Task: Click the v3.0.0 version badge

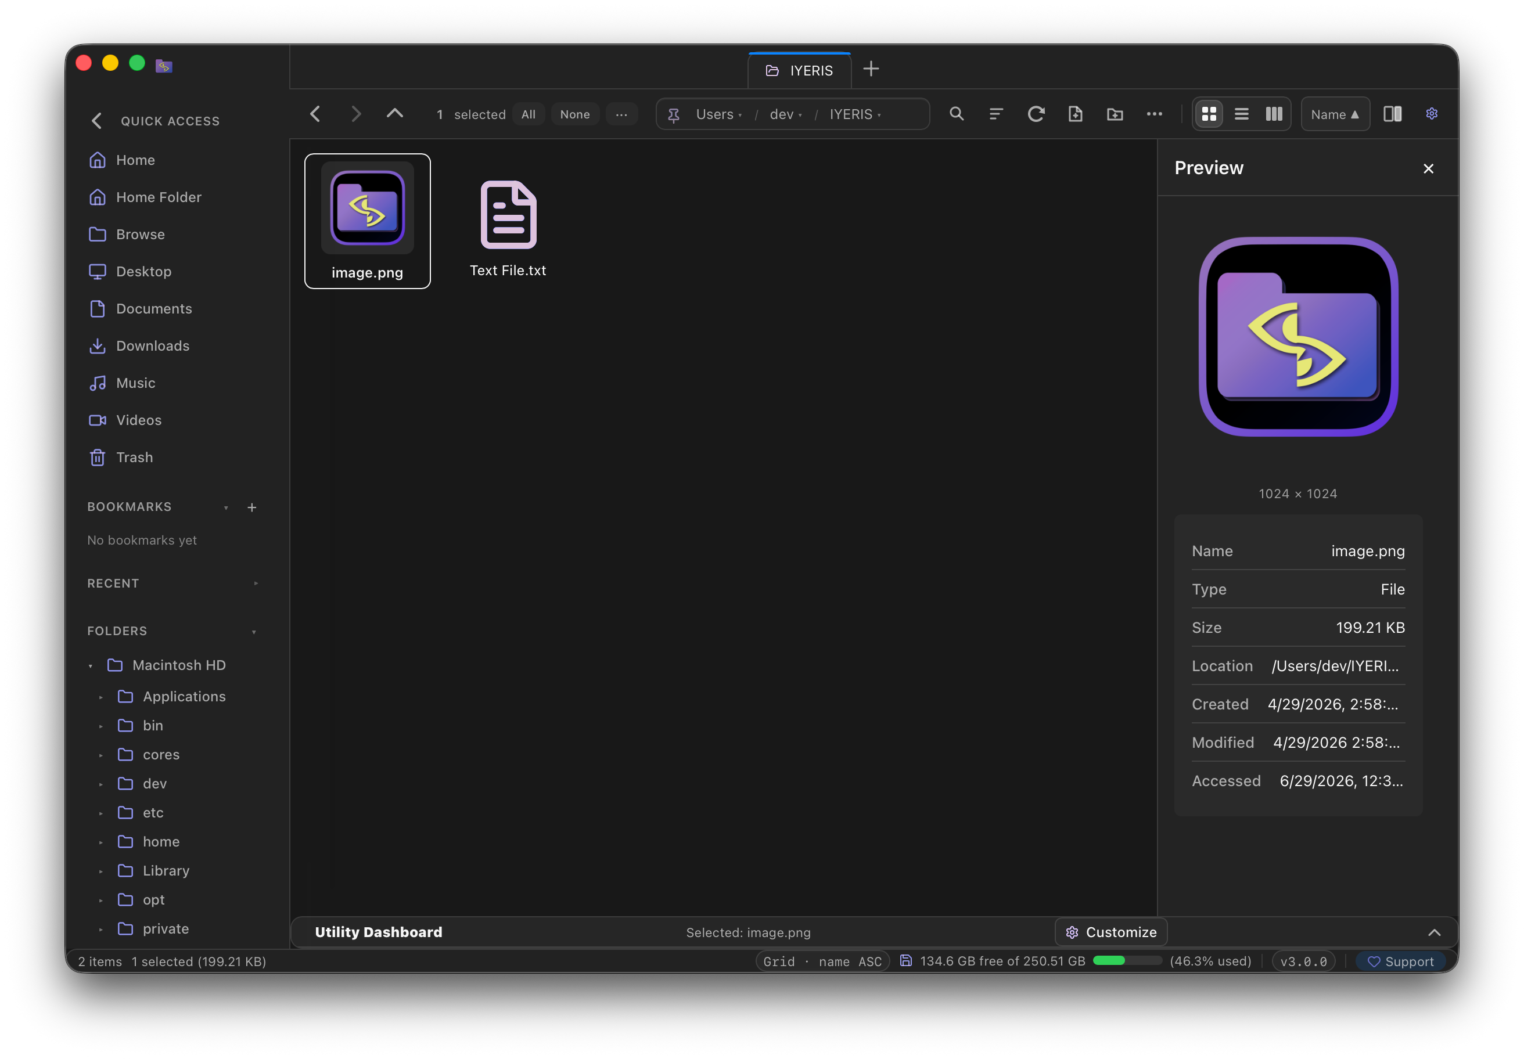Action: click(1304, 961)
